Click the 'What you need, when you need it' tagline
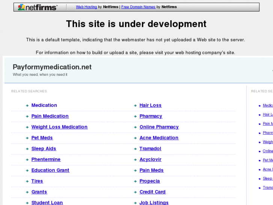273x205 pixels. (40, 74)
